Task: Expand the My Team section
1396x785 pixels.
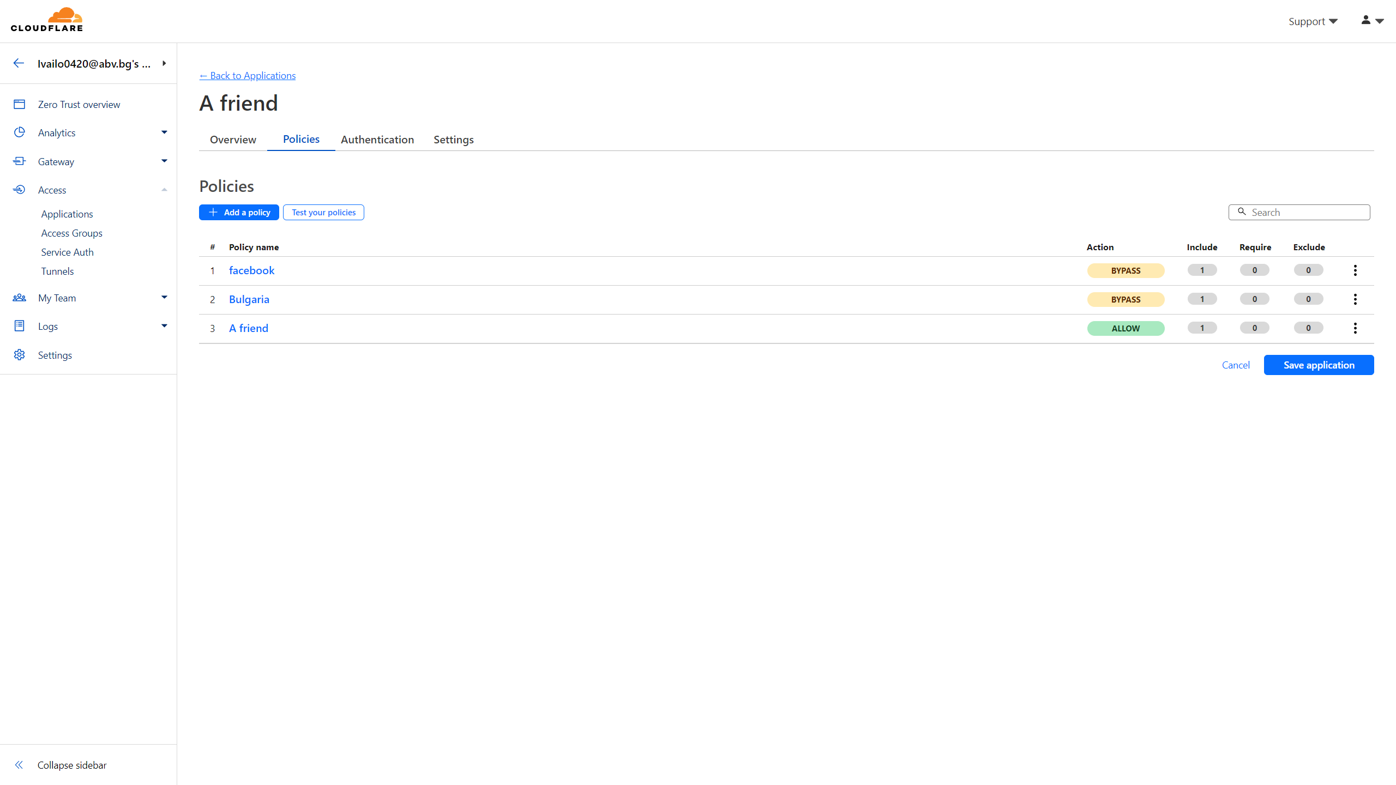Action: [164, 298]
